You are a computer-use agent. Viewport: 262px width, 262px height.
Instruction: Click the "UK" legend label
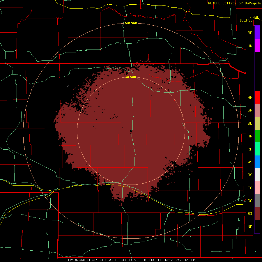pyautogui.click(x=250, y=46)
